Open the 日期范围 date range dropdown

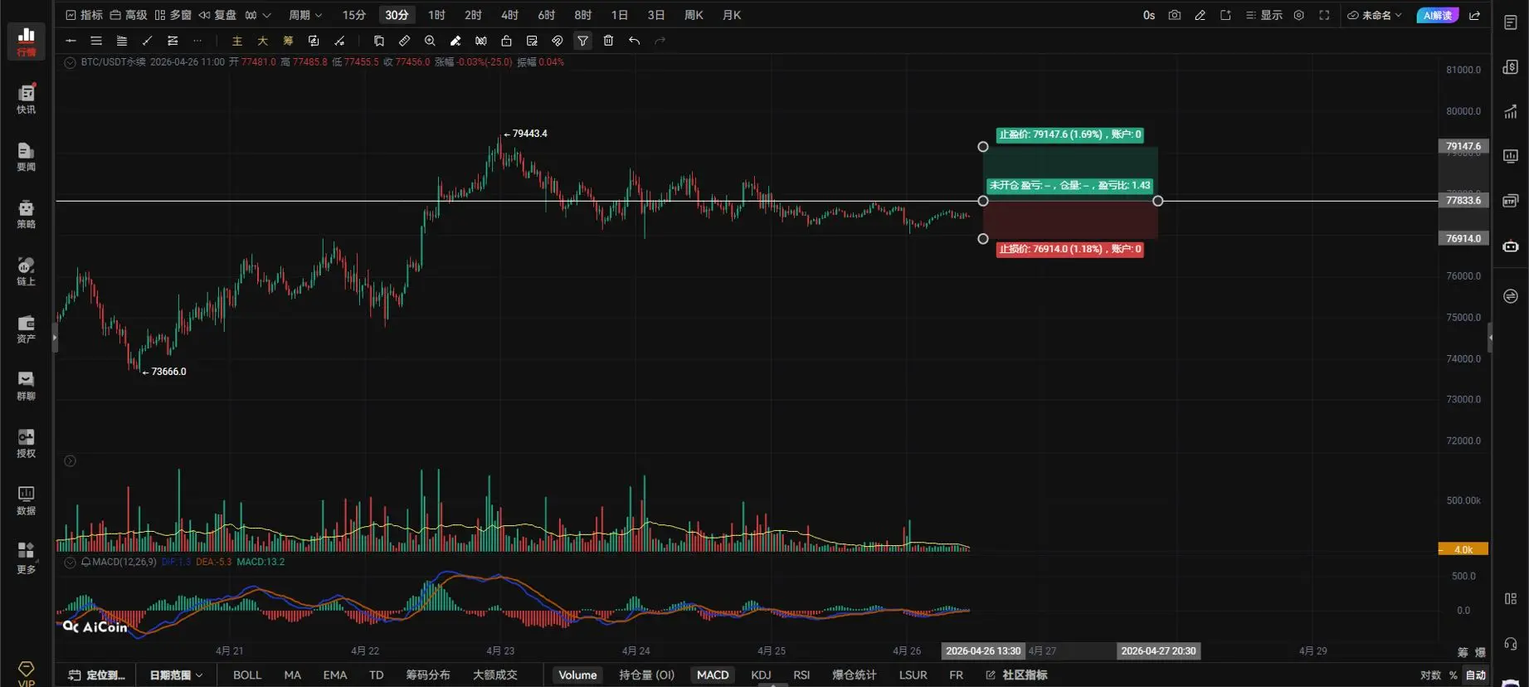[176, 675]
